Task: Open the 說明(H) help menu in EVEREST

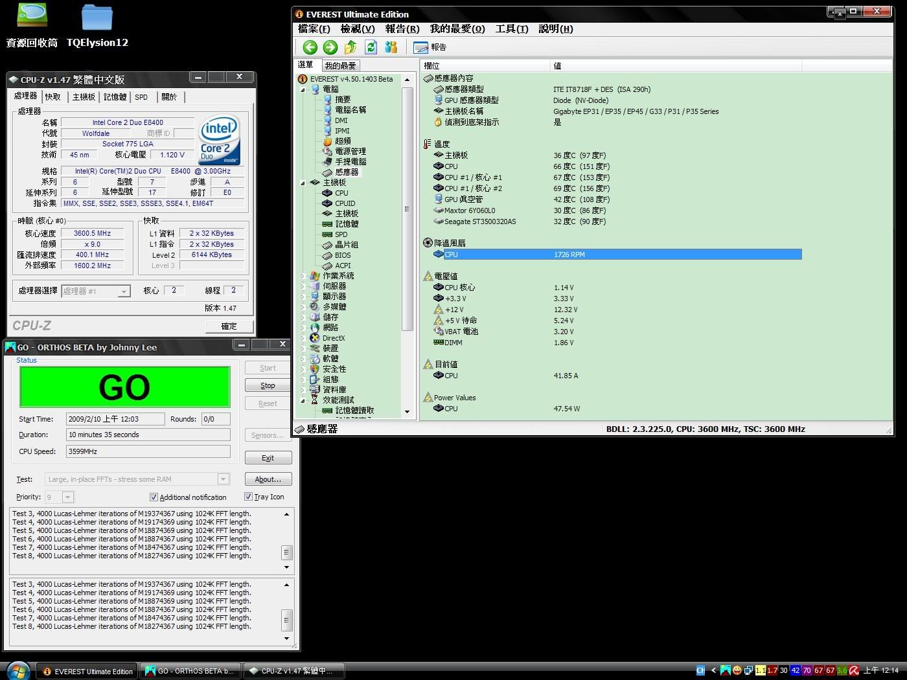Action: [556, 29]
